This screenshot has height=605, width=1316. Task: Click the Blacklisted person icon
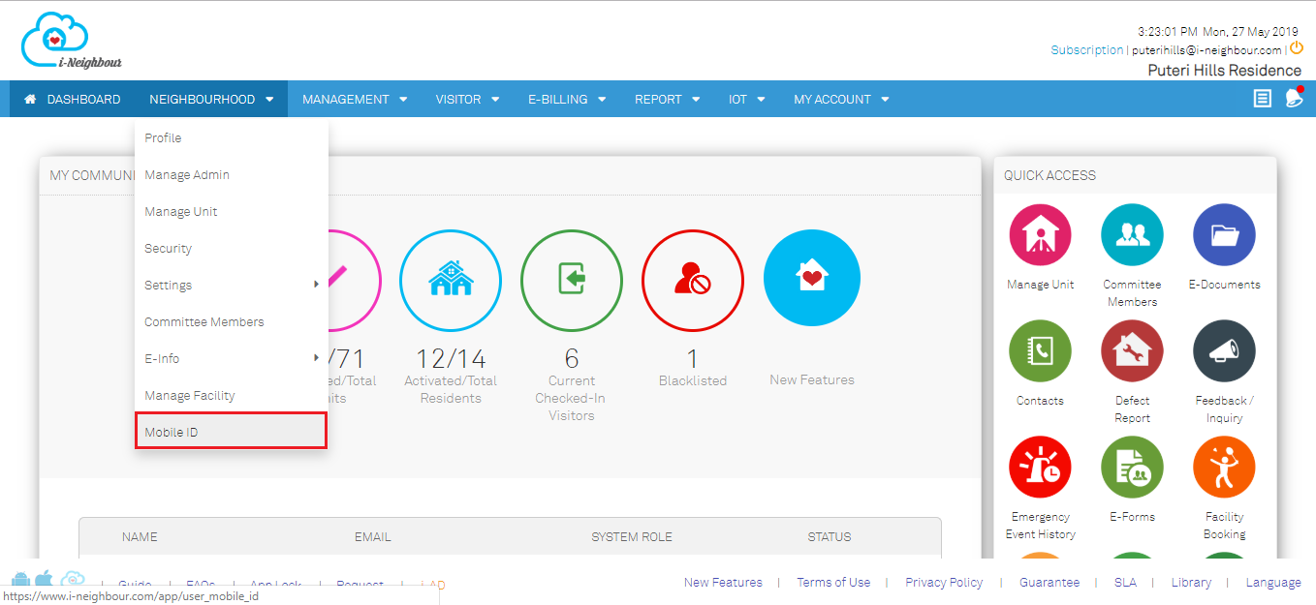coord(693,280)
